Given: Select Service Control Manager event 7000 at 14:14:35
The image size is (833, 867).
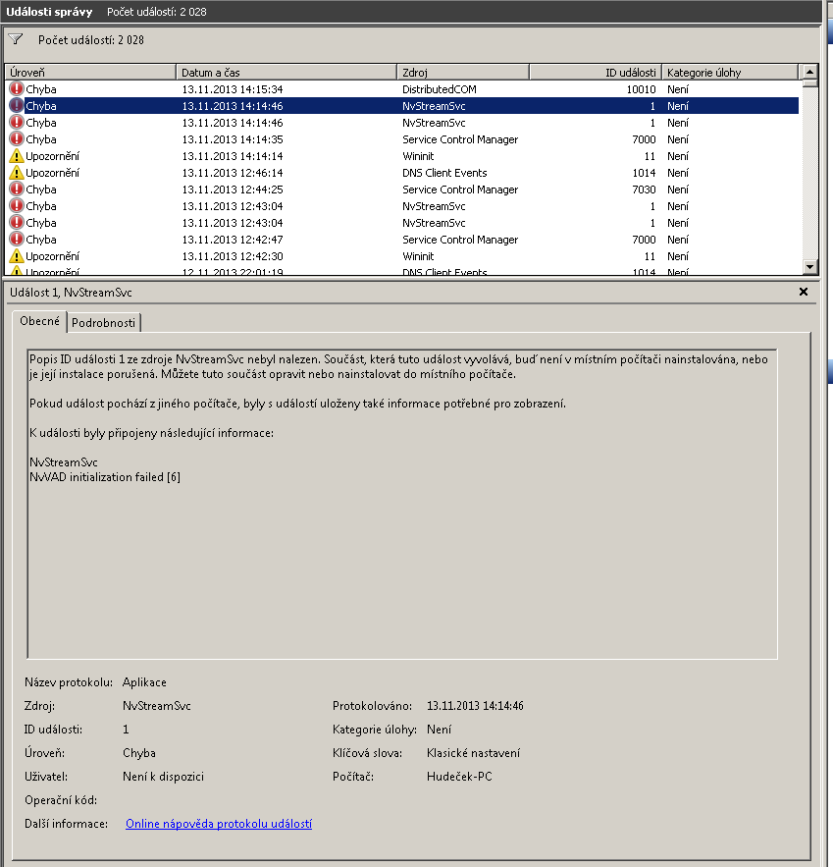Looking at the screenshot, I should [x=403, y=138].
